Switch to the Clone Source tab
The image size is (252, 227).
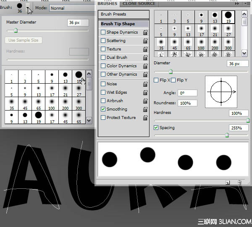point(139,4)
